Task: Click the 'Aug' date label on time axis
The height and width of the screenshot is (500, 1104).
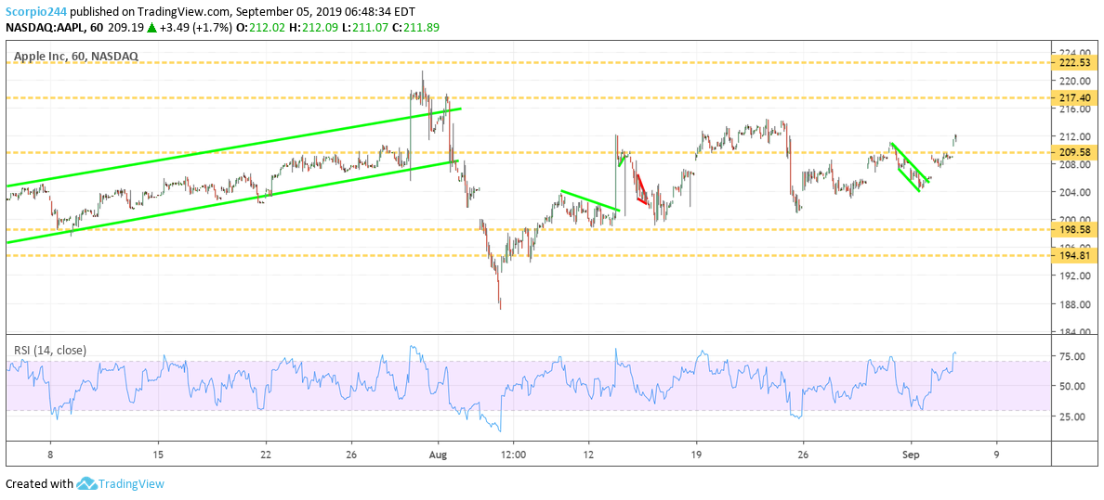Action: [439, 455]
